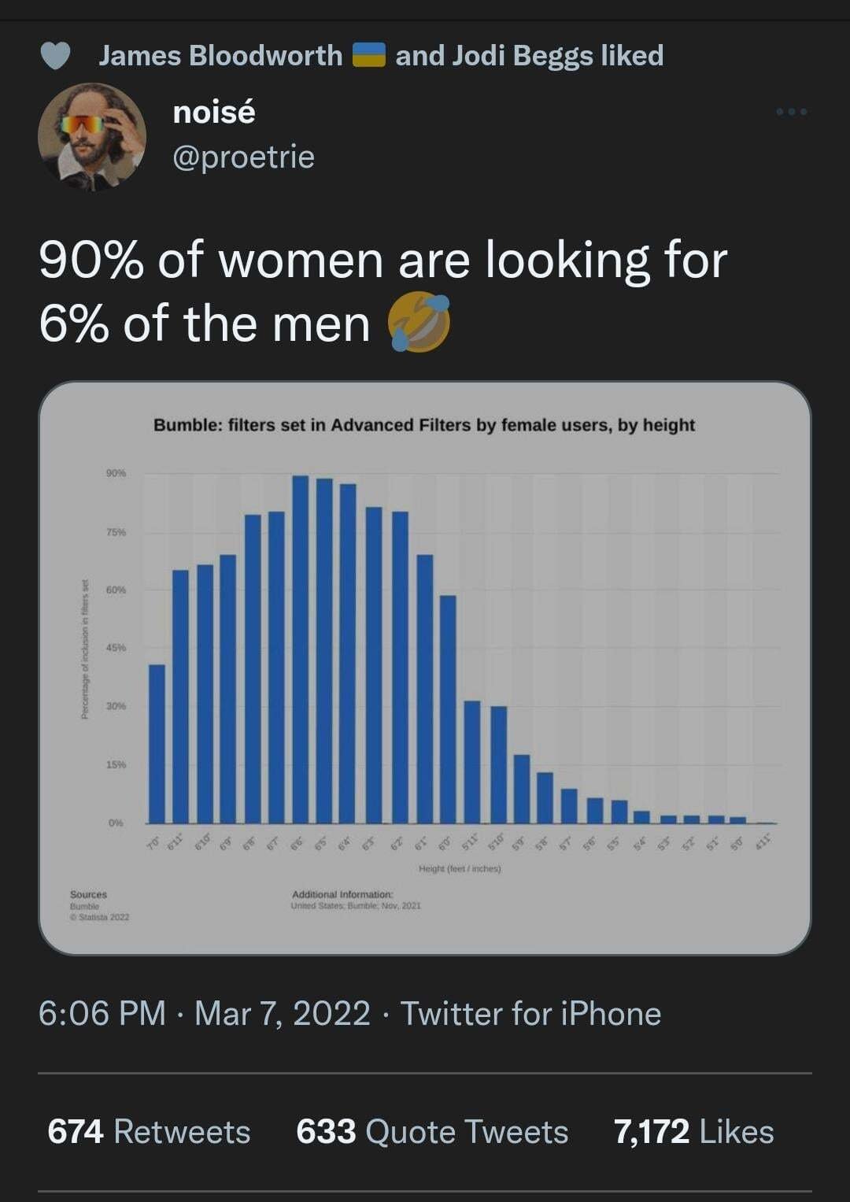Screen dimensions: 850x1202
Task: Tap the crying laughing emoji in tweet
Action: (x=419, y=324)
